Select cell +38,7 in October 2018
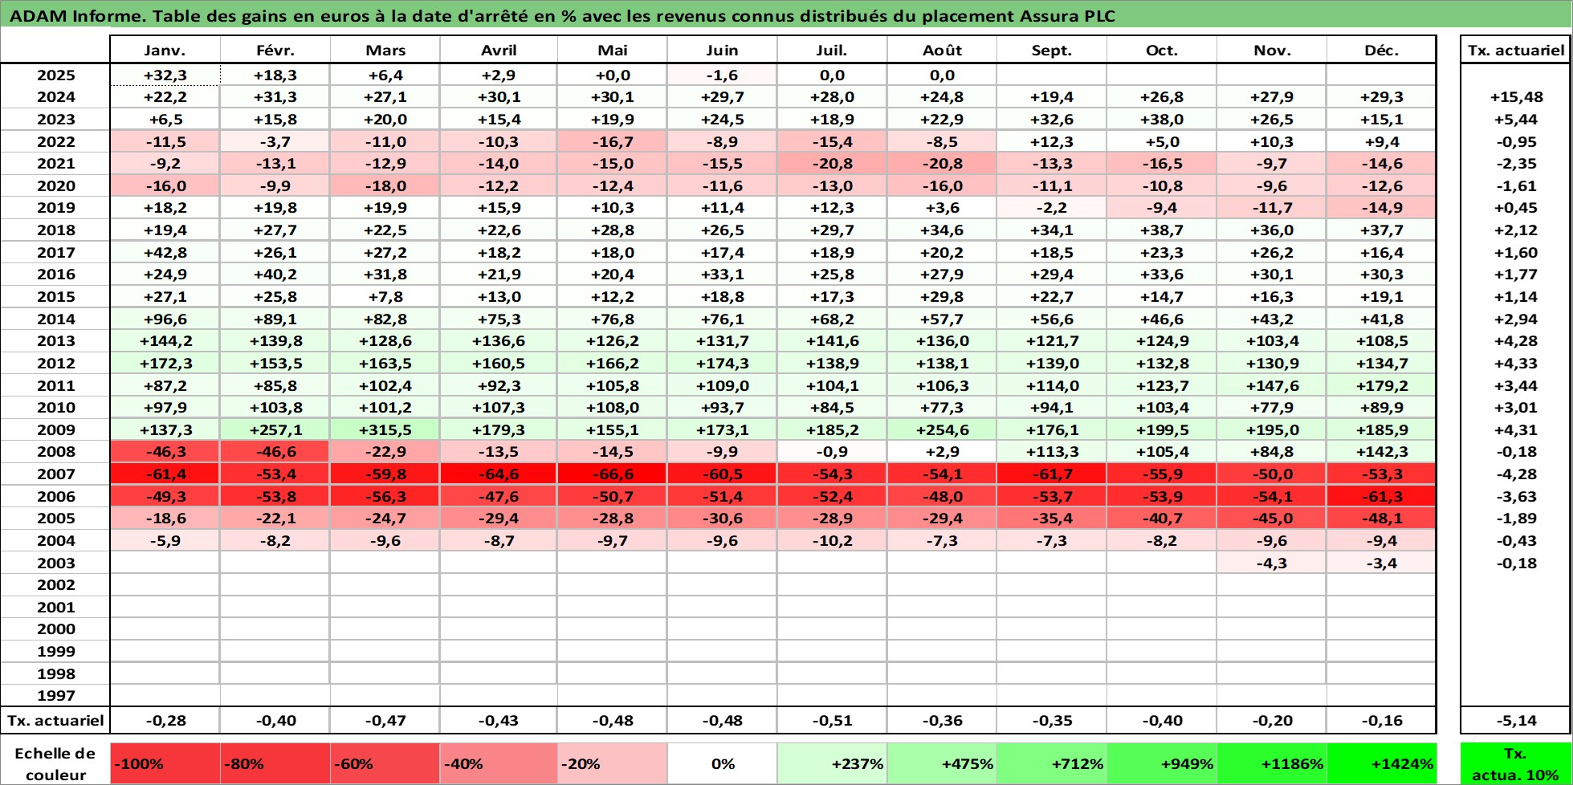This screenshot has height=785, width=1573. pos(1162,230)
